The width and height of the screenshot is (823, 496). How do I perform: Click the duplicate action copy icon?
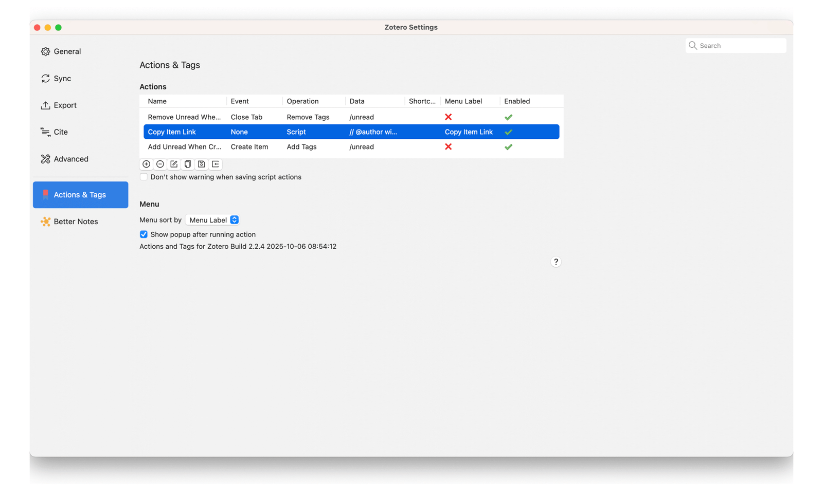[188, 164]
